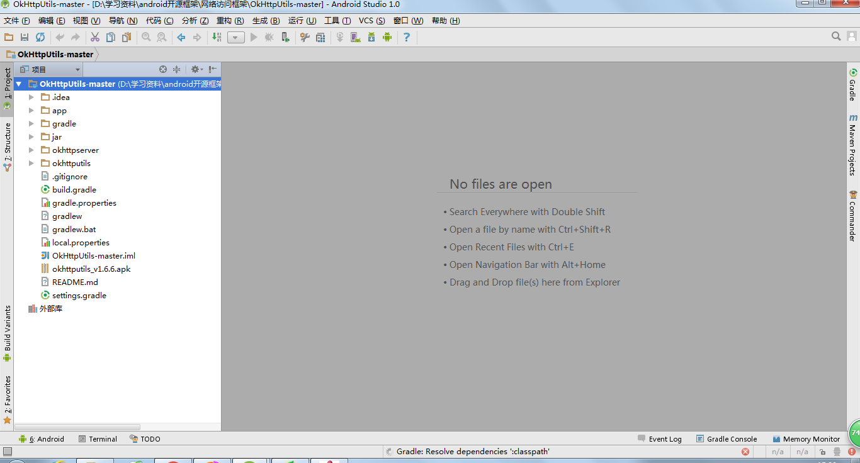The height and width of the screenshot is (463, 860).
Task: Navigate Back with the blue left arrow
Action: point(181,38)
